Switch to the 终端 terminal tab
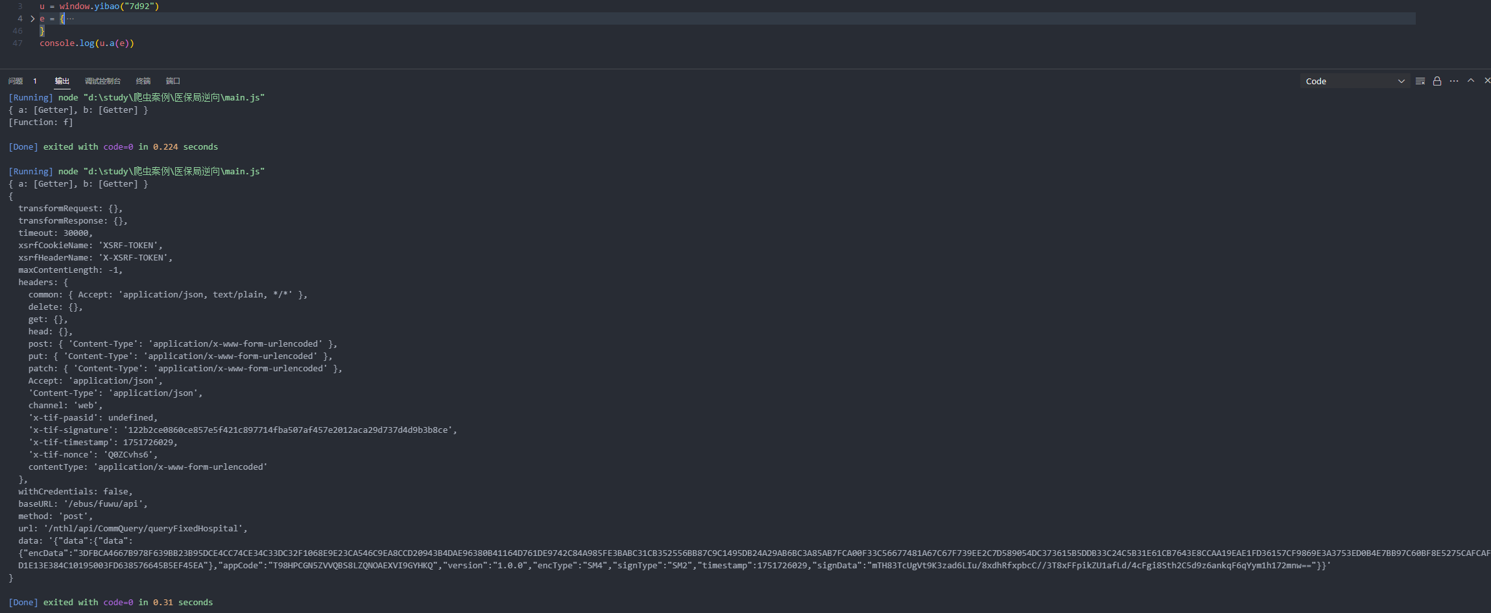Image resolution: width=1491 pixels, height=613 pixels. [143, 81]
